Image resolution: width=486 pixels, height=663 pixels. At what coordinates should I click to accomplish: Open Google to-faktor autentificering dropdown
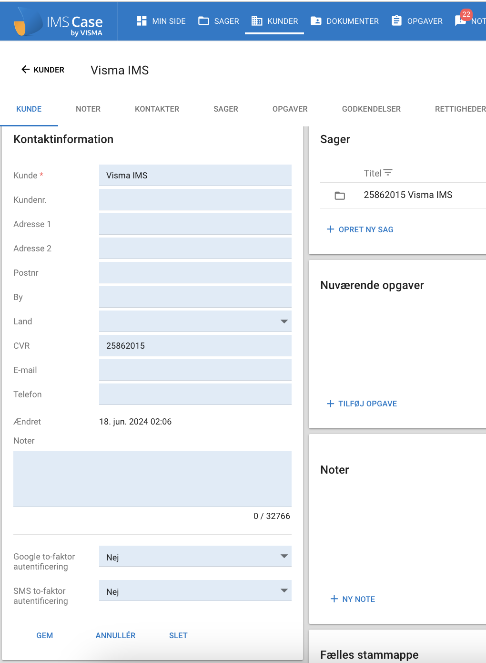(x=195, y=557)
